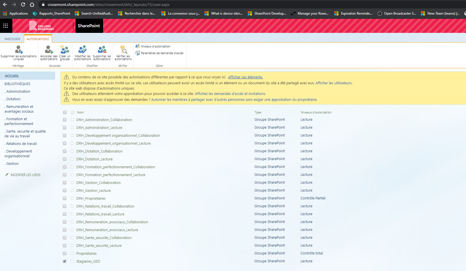
Task: Switch to the PARCOURIR ribbon tab
Action: [12, 39]
